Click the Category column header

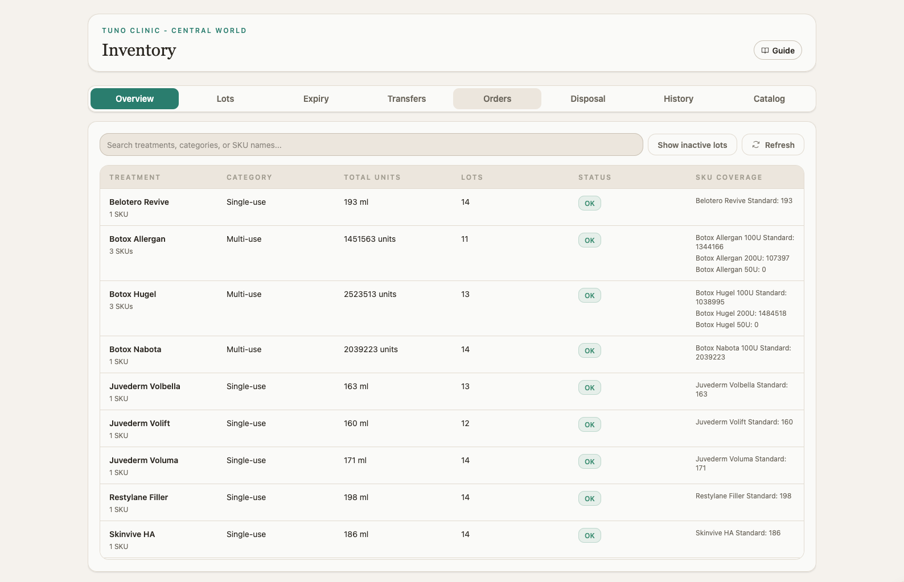(249, 178)
